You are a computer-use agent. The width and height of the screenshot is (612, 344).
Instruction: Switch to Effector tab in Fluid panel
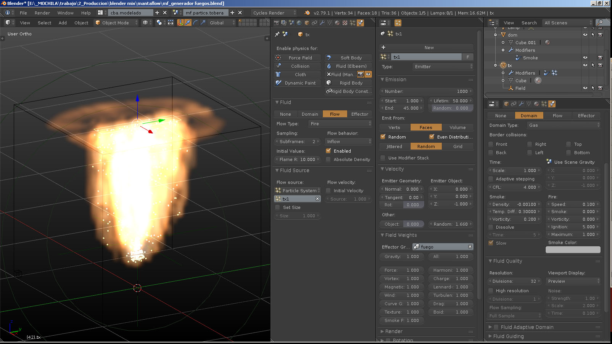pos(360,114)
